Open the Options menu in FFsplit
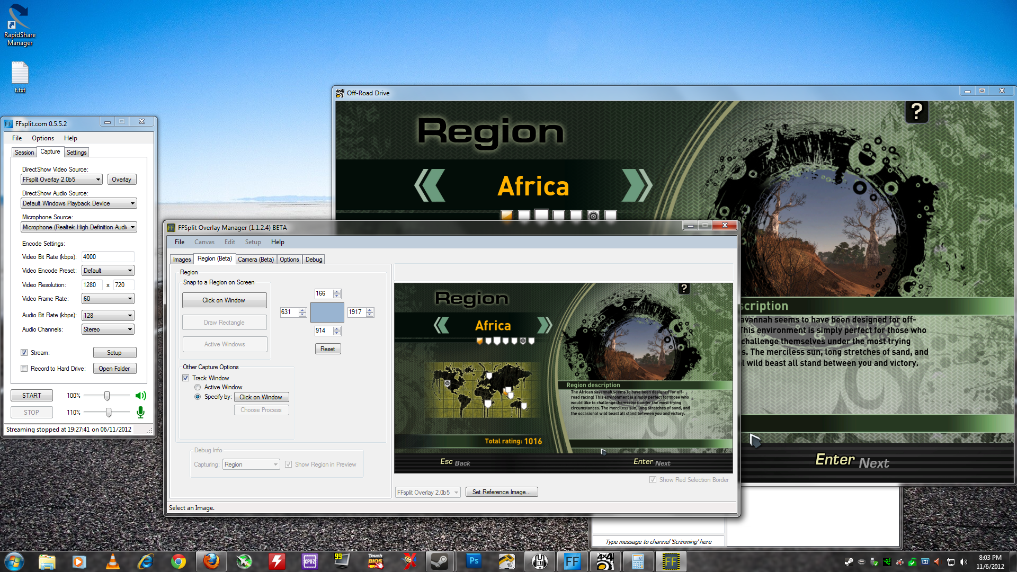Screen dimensions: 1017x572 click(43, 138)
